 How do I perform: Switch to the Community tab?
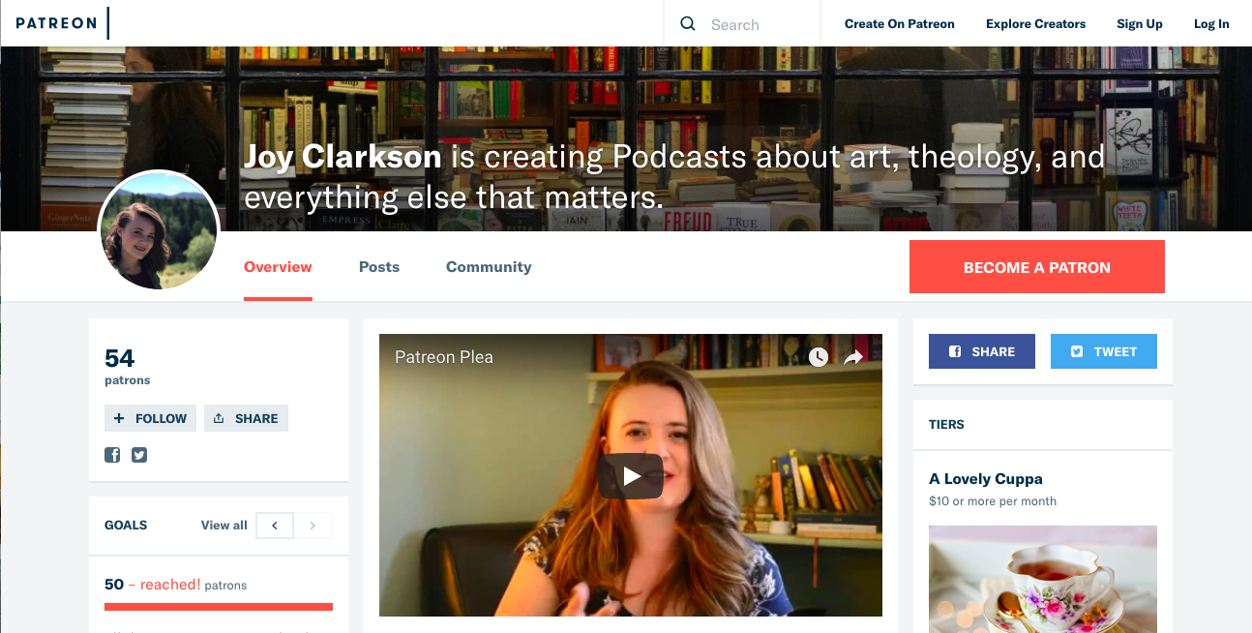tap(489, 267)
